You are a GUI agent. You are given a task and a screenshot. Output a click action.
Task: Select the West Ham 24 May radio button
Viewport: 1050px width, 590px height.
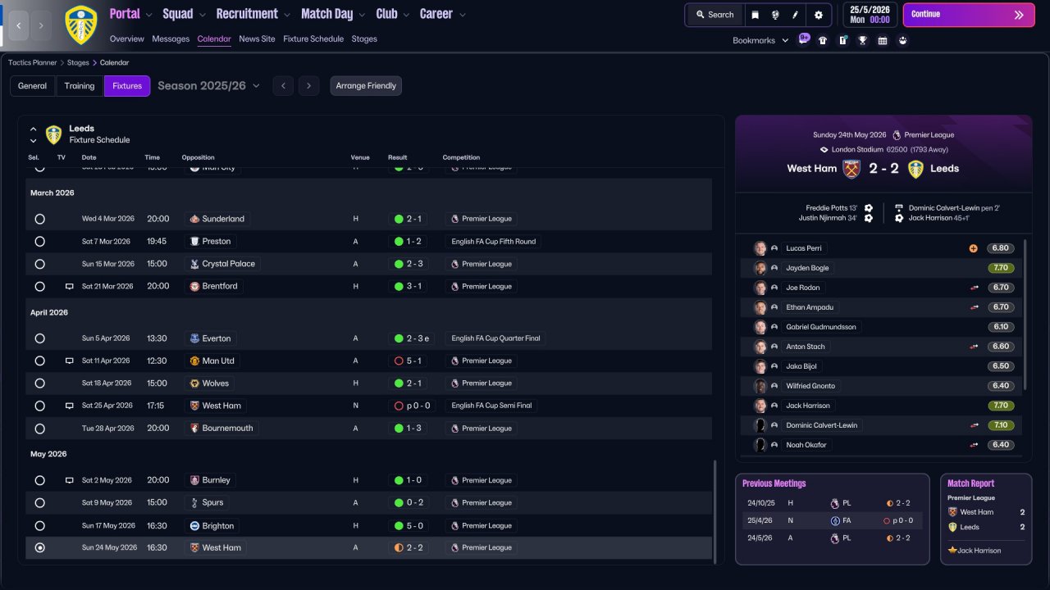click(39, 547)
